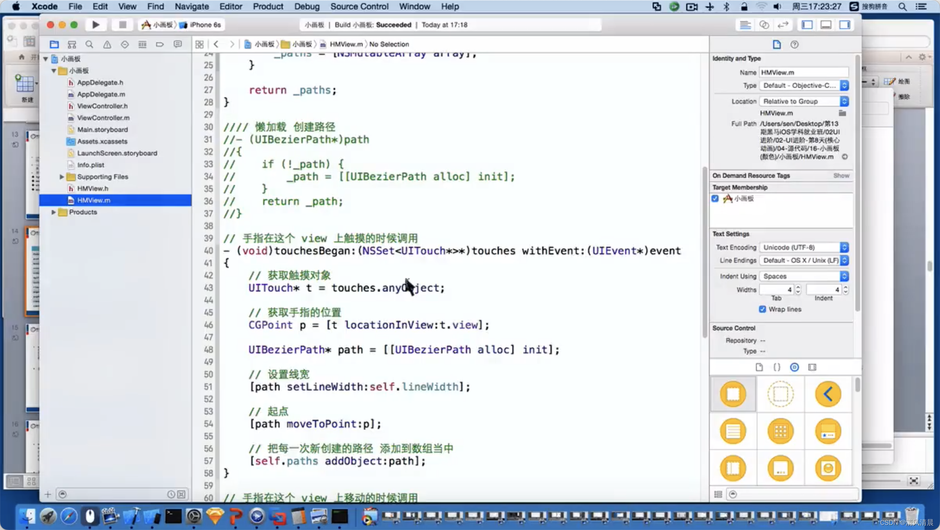Screen dimensions: 940x530
Task: Click the Editor menu in menu bar
Action: [x=230, y=6]
